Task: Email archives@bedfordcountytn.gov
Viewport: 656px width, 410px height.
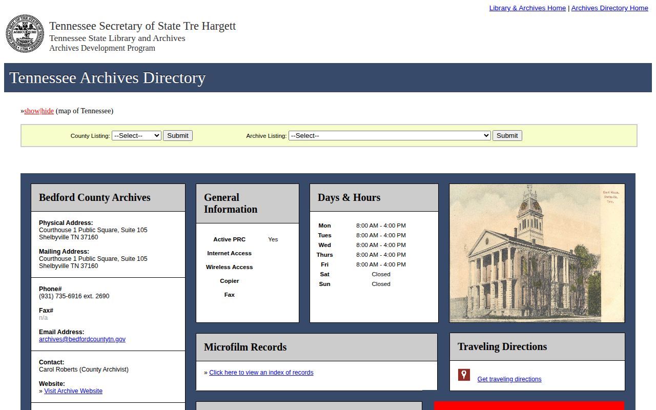Action: point(82,339)
